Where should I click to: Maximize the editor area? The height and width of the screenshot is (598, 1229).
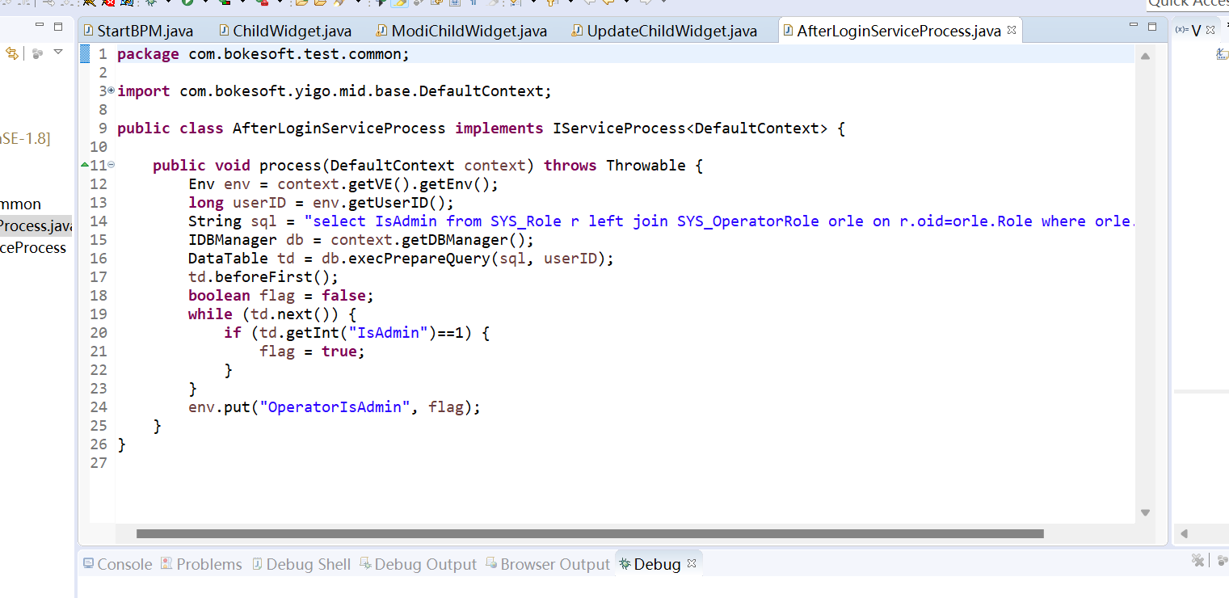pos(1152,27)
